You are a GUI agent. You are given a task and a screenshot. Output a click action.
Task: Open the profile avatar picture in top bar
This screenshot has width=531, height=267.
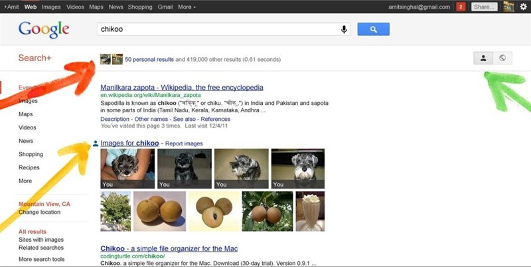(508, 7)
